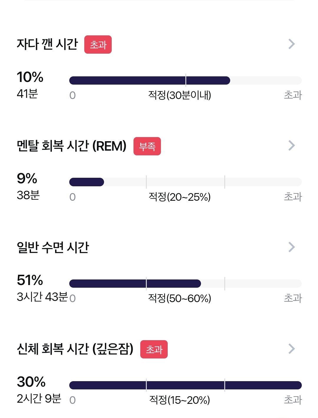Select the 자다 깬 시간 heading
Screen dimensions: 318x418
(x=47, y=44)
